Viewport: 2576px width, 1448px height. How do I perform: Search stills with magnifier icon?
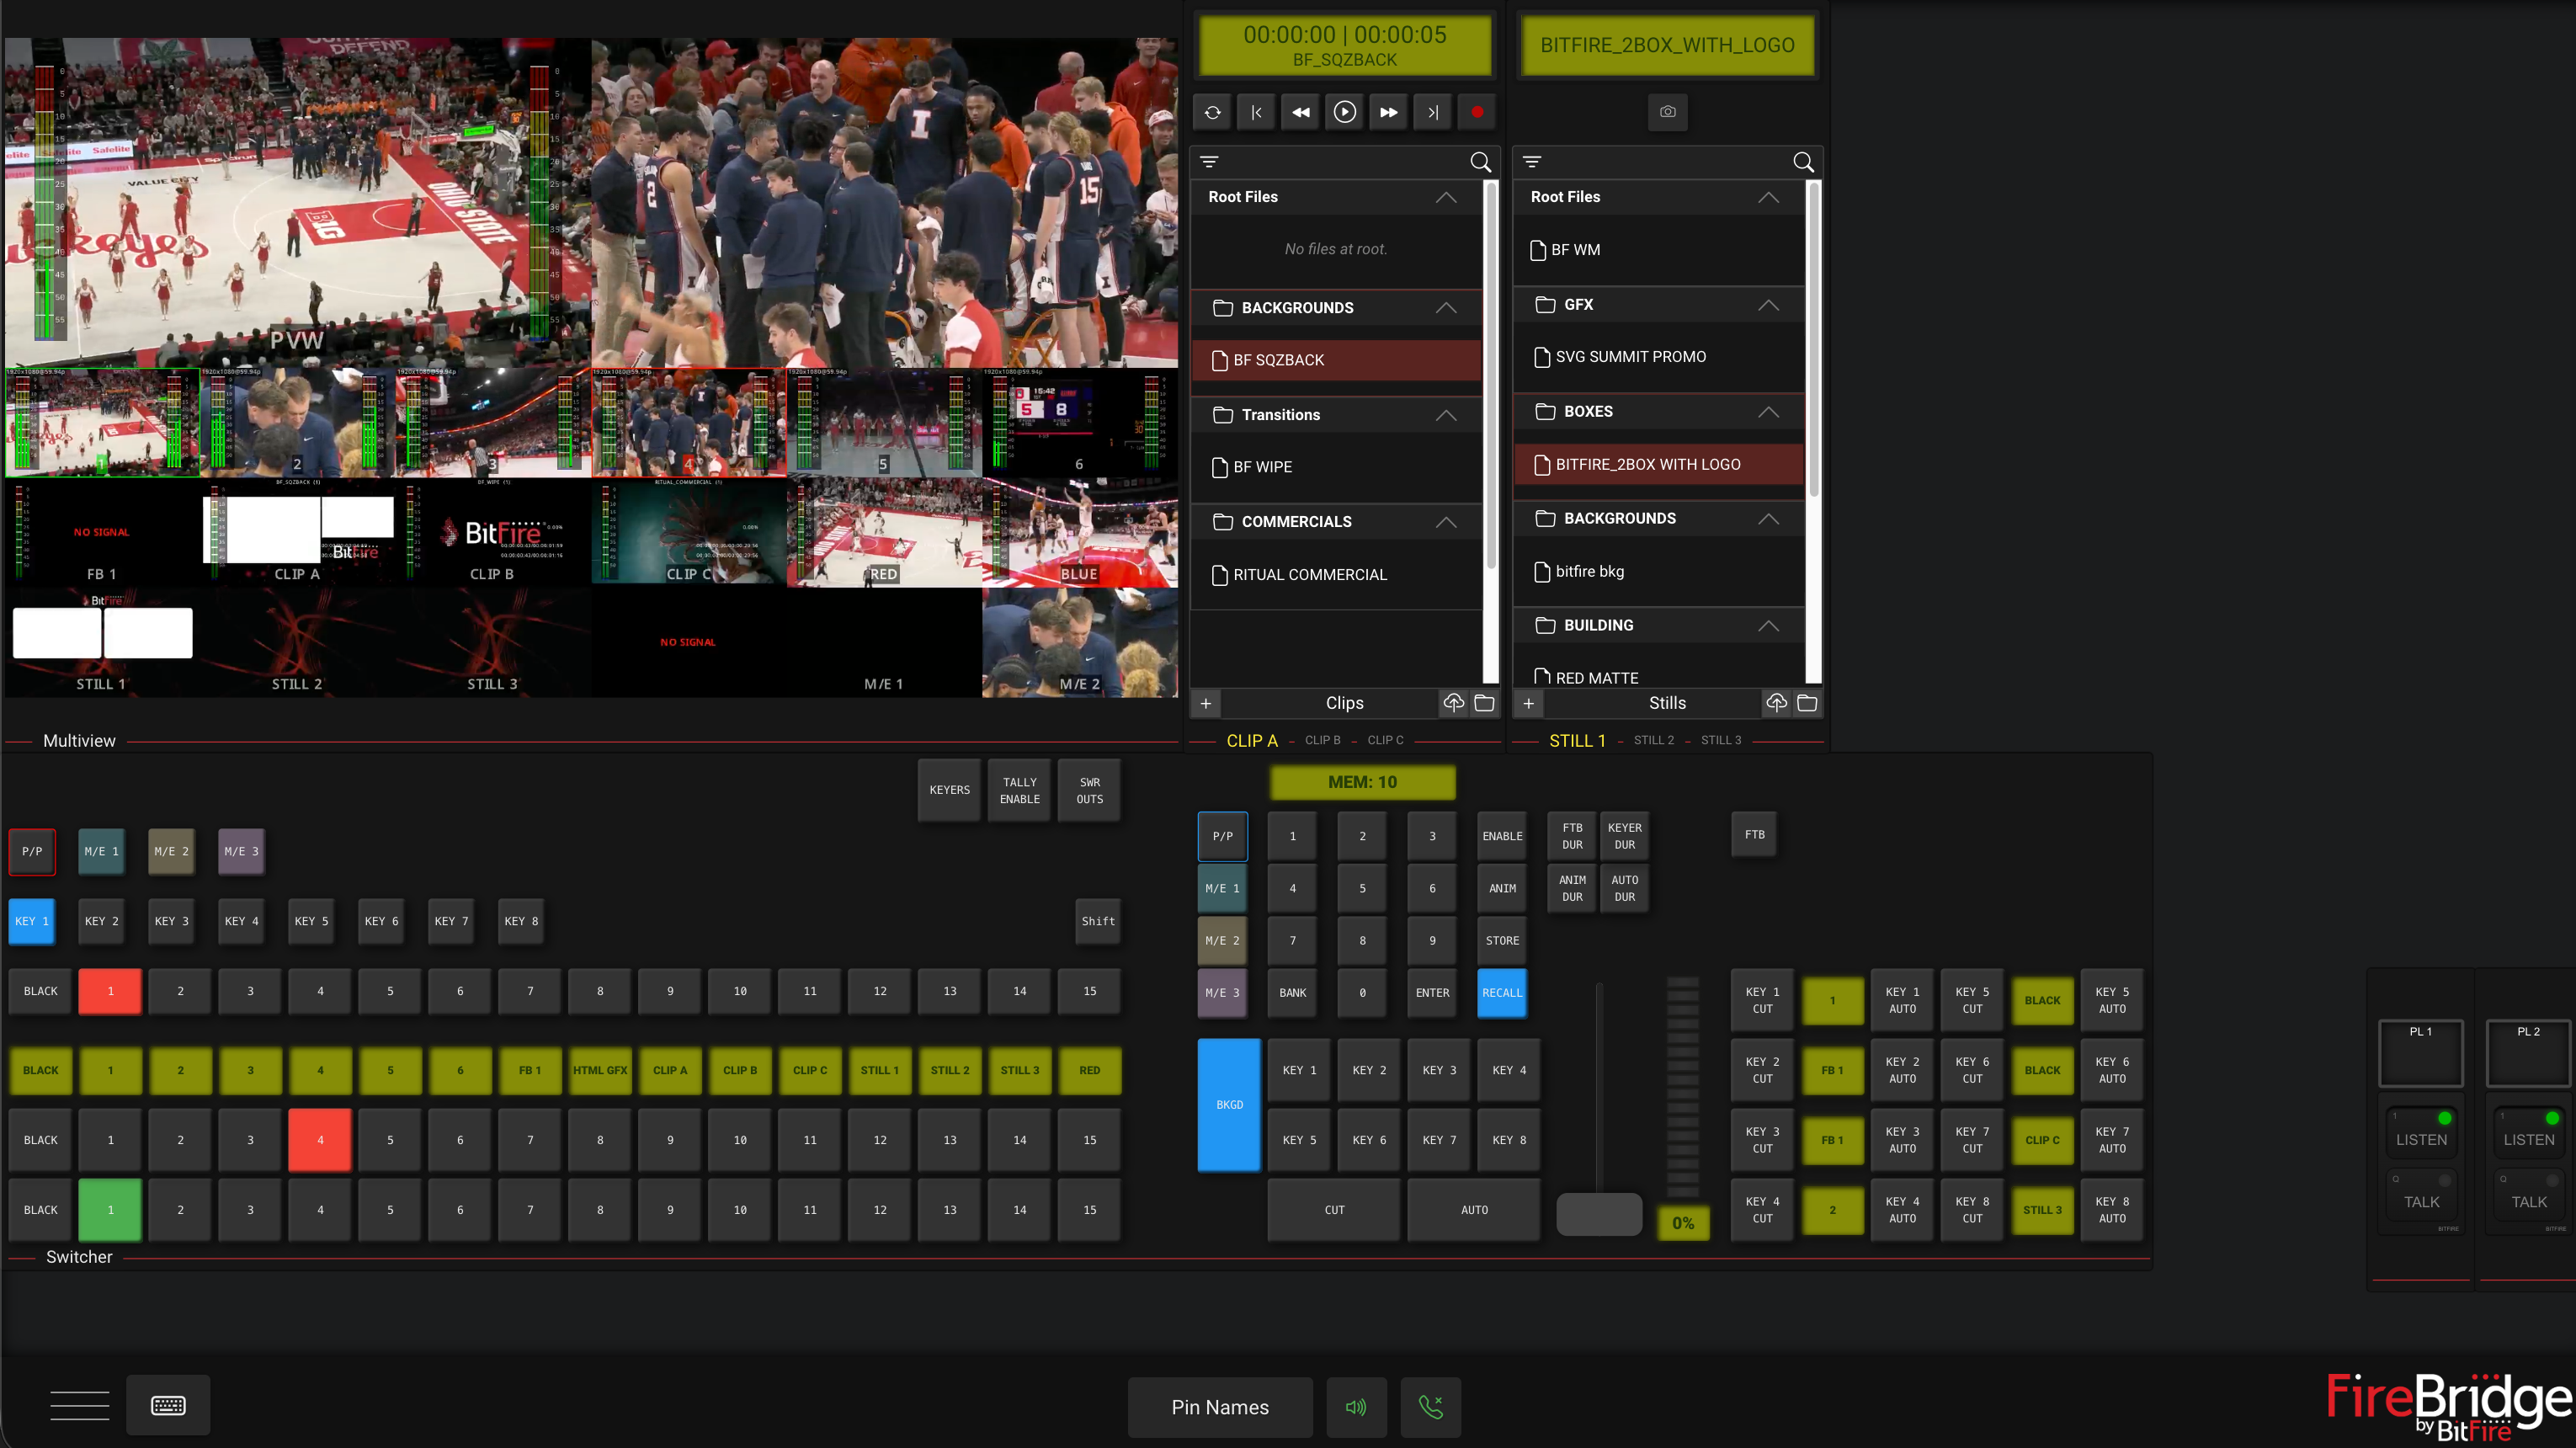(x=1803, y=162)
